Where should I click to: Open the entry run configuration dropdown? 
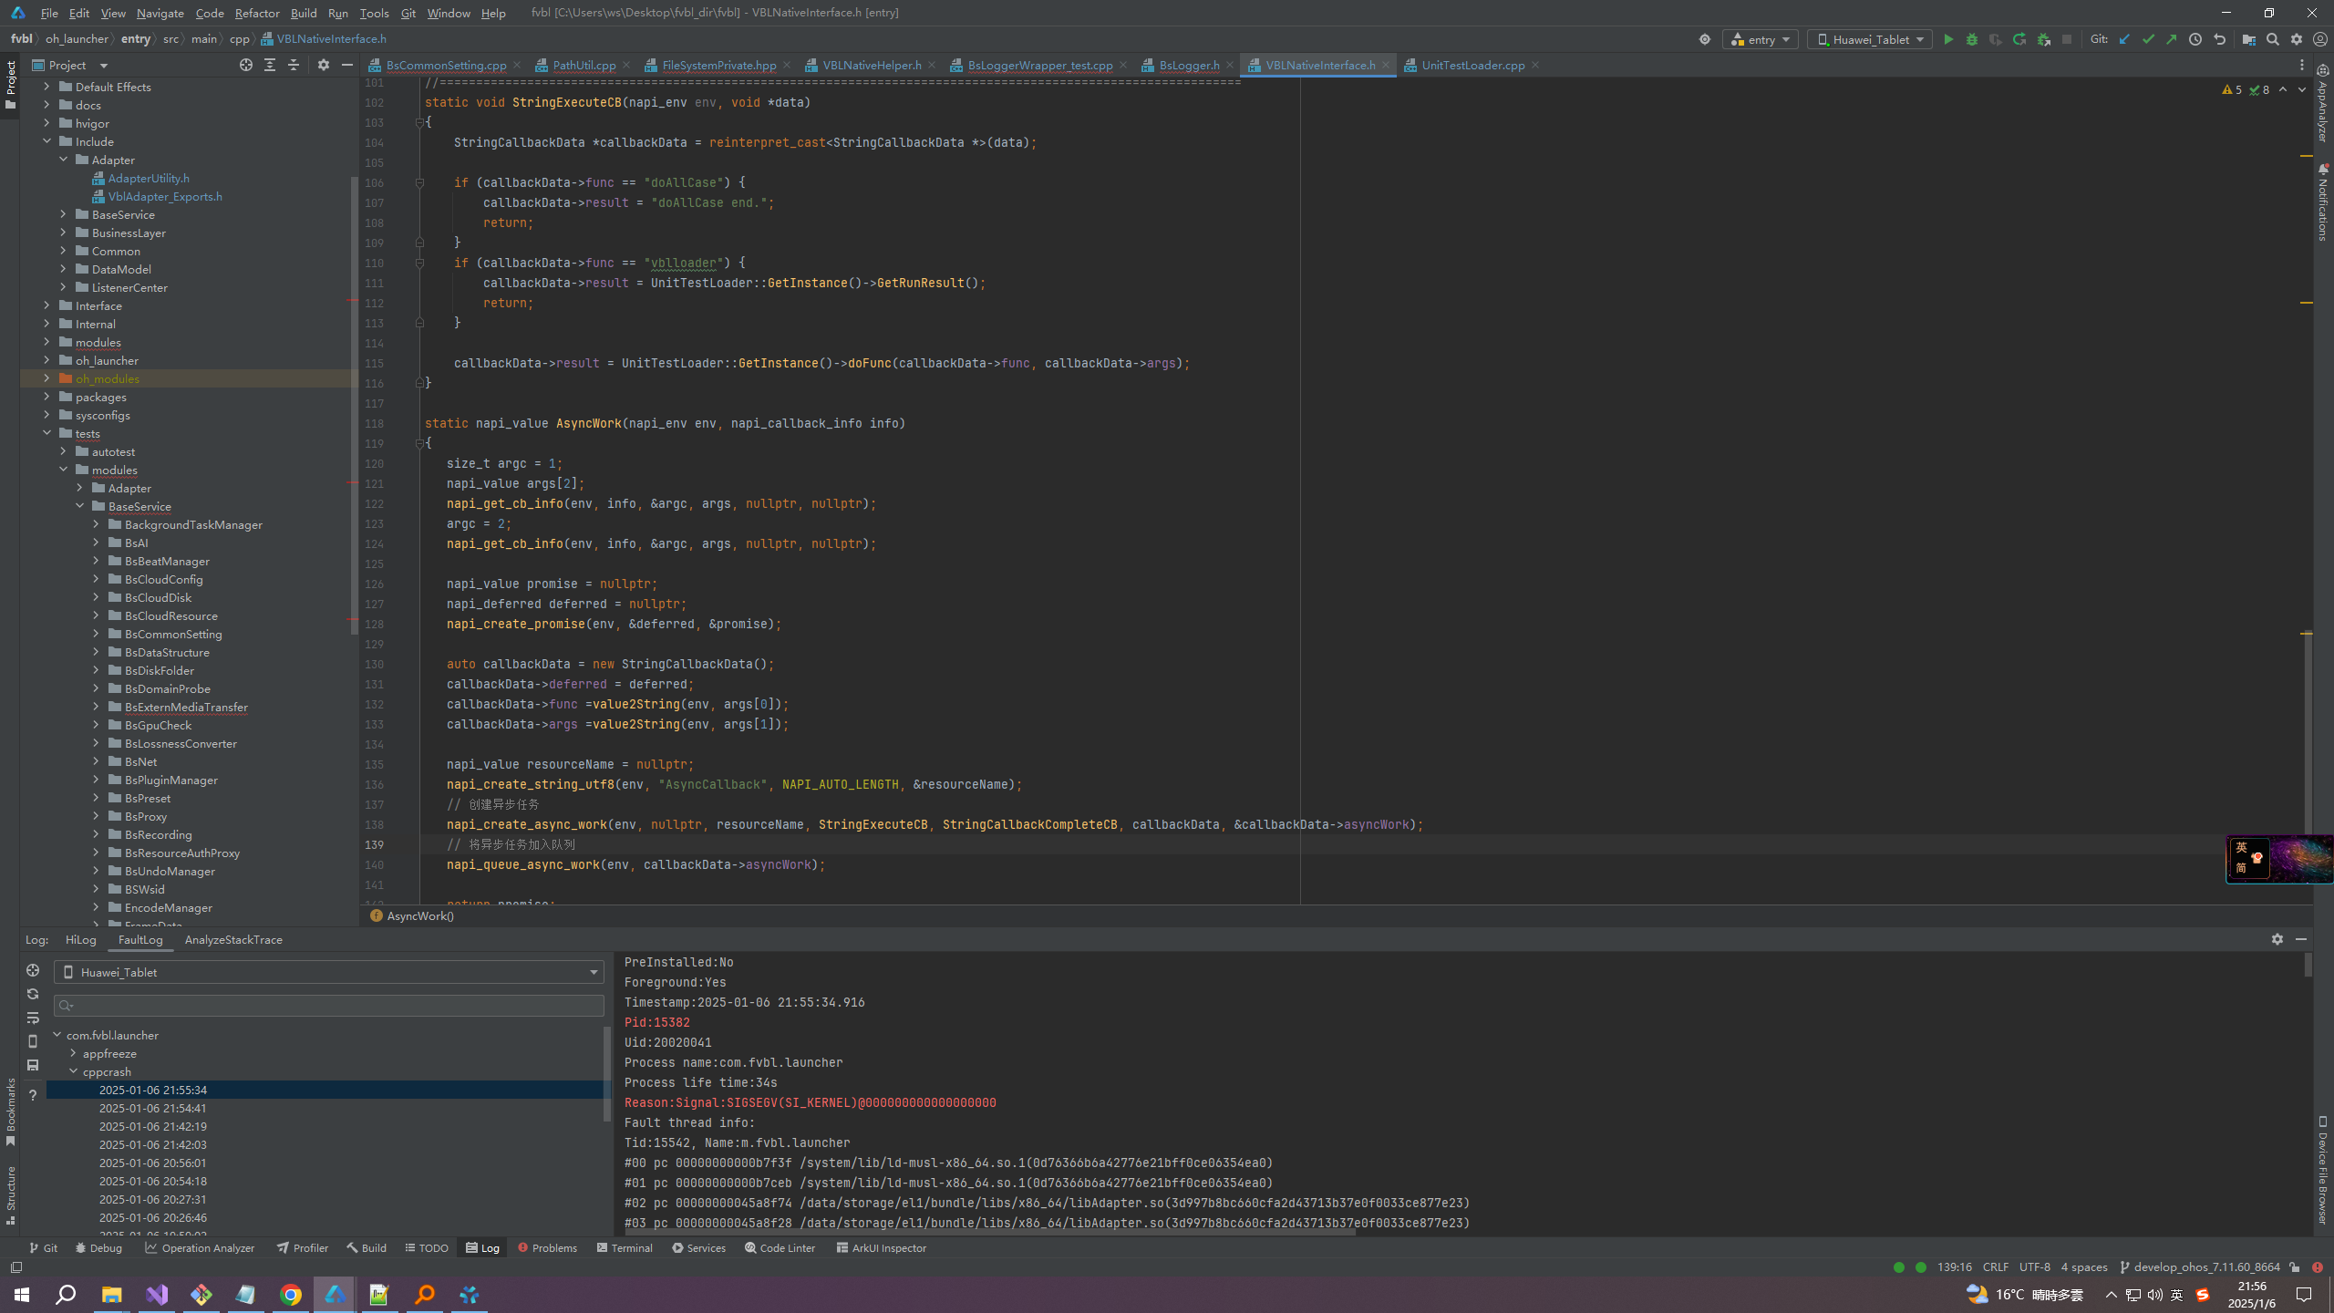point(1761,39)
